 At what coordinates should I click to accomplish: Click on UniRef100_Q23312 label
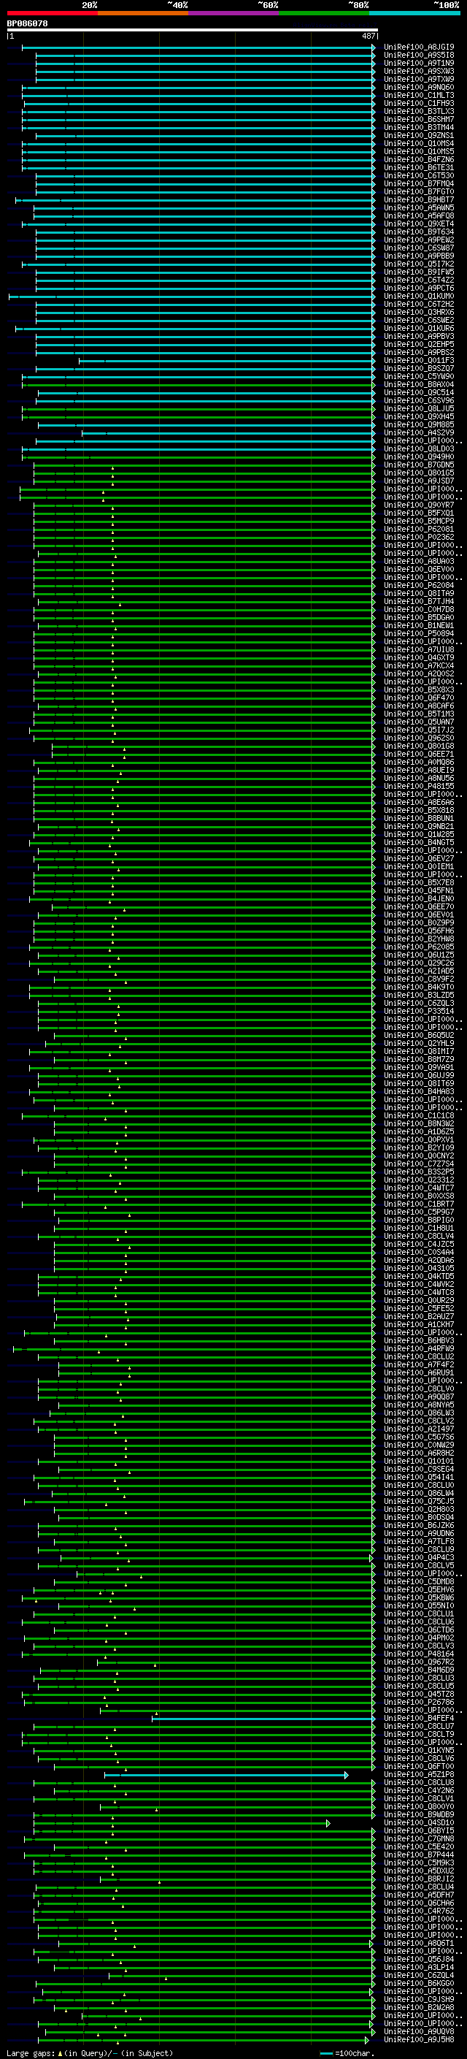click(x=419, y=1180)
